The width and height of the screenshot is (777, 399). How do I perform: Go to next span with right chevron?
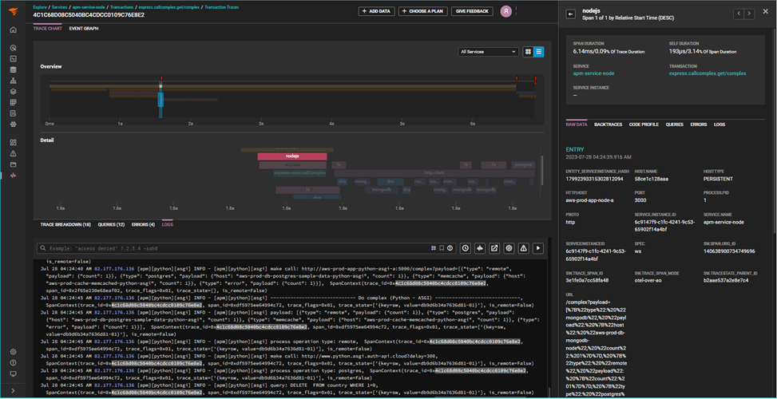tap(749, 14)
